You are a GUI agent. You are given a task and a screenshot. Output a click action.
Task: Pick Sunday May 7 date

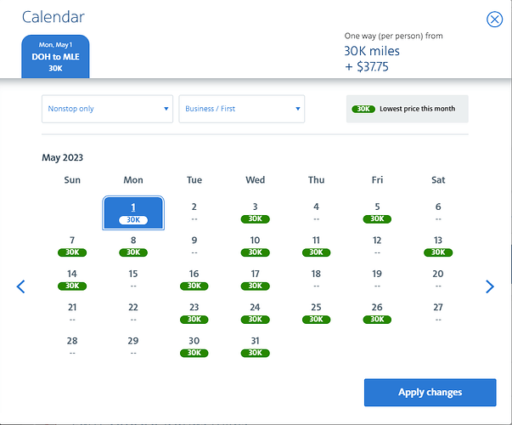(x=72, y=246)
